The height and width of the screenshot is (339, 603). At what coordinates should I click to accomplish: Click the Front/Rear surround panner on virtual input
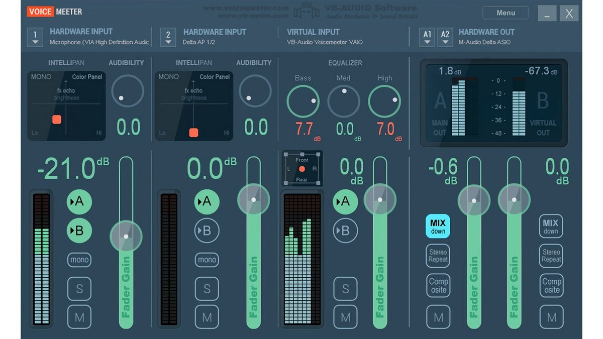click(302, 169)
